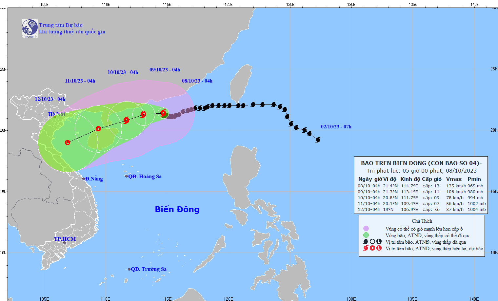Select the purple strong-wind swatch in the legend
The height and width of the screenshot is (301, 498).
point(366,229)
